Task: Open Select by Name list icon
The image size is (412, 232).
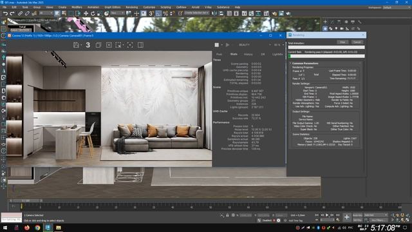Action: click(x=64, y=14)
